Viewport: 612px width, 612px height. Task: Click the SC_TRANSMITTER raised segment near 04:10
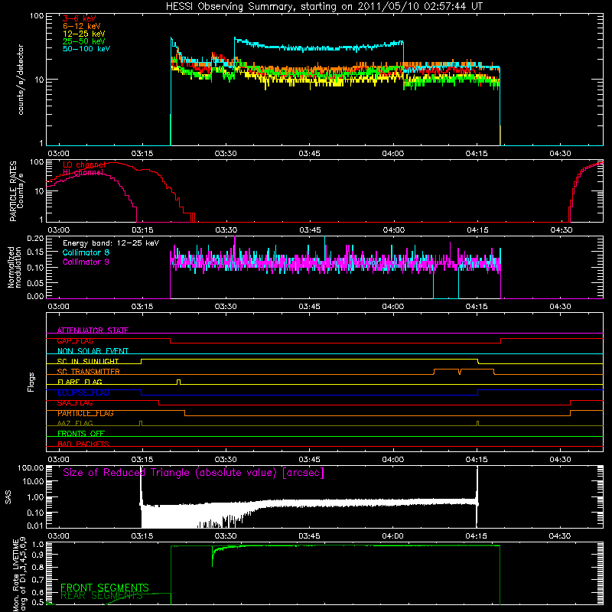(446, 369)
